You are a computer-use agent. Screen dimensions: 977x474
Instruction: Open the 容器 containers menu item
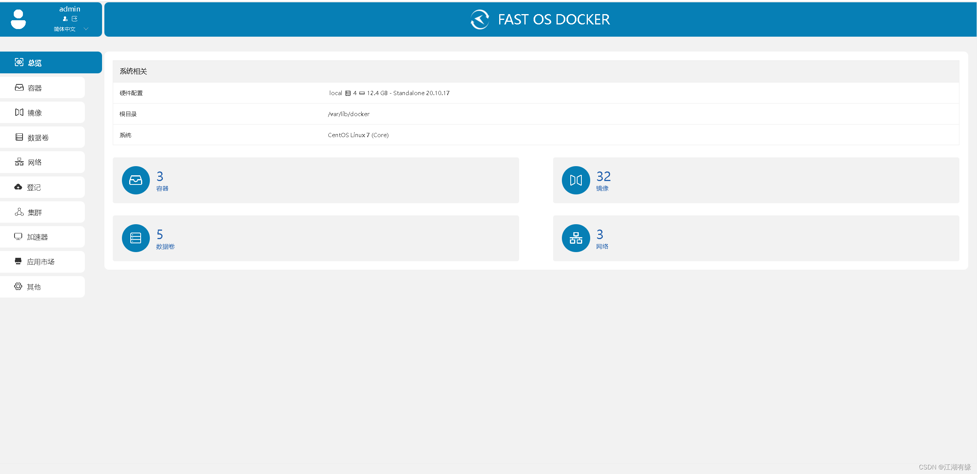coord(42,88)
